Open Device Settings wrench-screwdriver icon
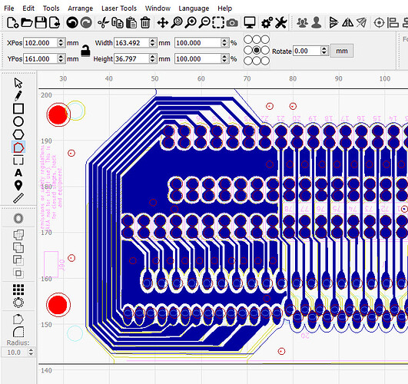The image size is (408, 384). (x=281, y=22)
